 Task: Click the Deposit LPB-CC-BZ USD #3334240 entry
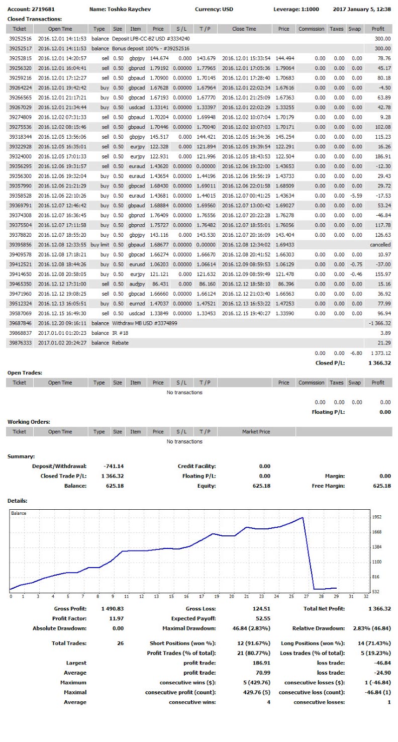[151, 39]
